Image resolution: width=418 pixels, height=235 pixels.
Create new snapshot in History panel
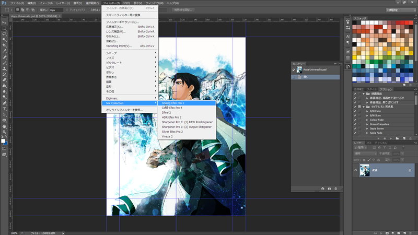tap(330, 189)
